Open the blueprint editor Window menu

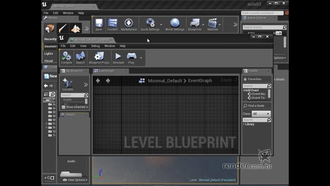point(110,46)
